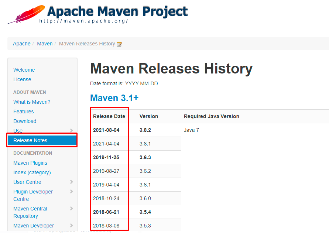Click the Required Java Version header

point(212,117)
